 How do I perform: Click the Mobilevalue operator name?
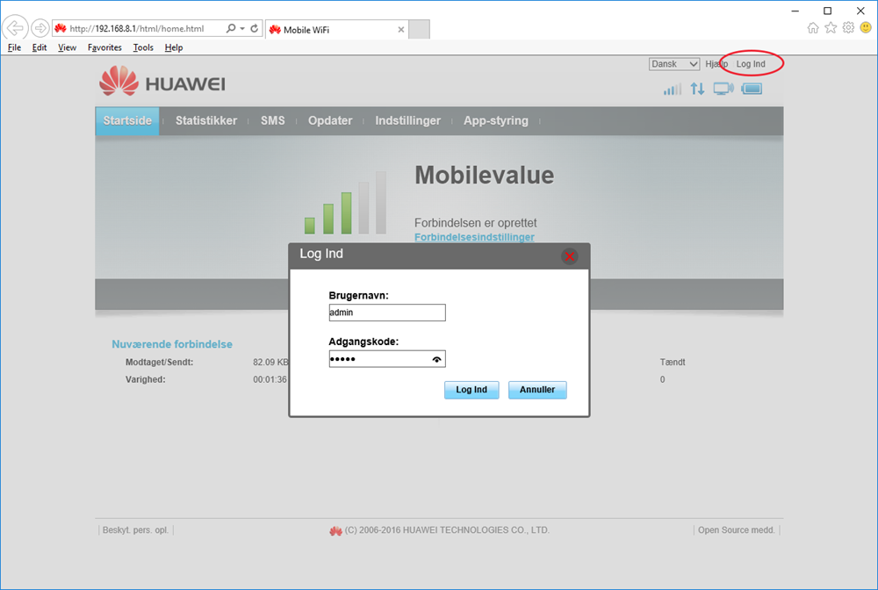[x=485, y=176]
